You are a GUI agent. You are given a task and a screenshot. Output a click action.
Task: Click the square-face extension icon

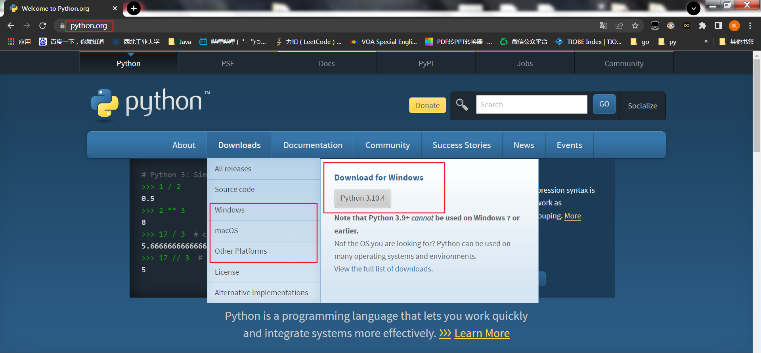tap(655, 26)
